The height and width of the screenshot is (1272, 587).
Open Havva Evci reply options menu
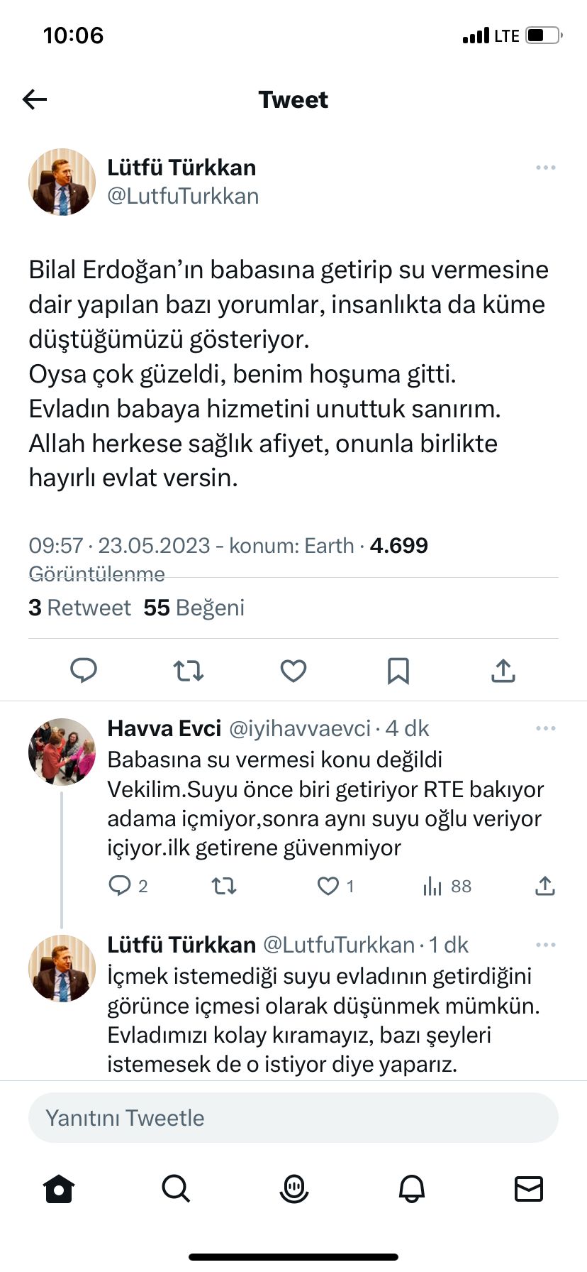pos(545,728)
